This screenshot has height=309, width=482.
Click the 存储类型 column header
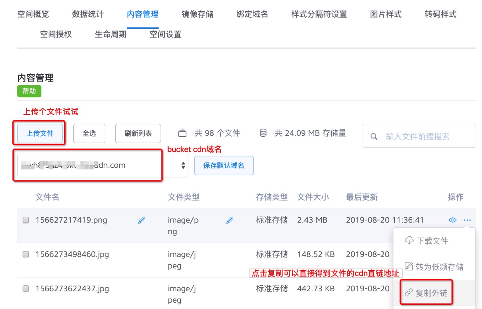(272, 197)
